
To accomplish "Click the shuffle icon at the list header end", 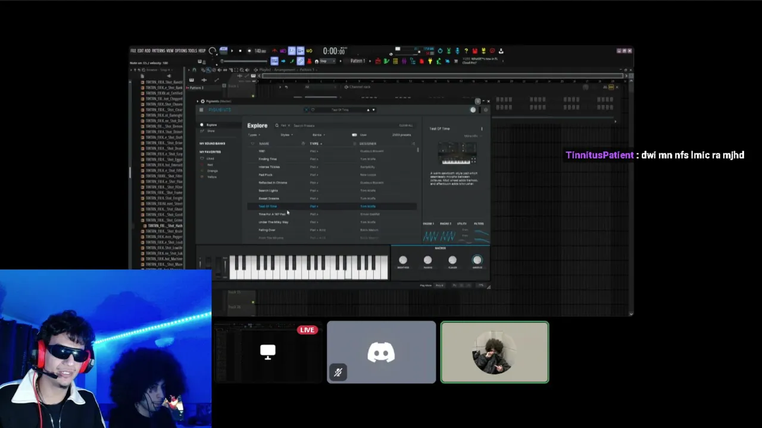I will click(413, 143).
